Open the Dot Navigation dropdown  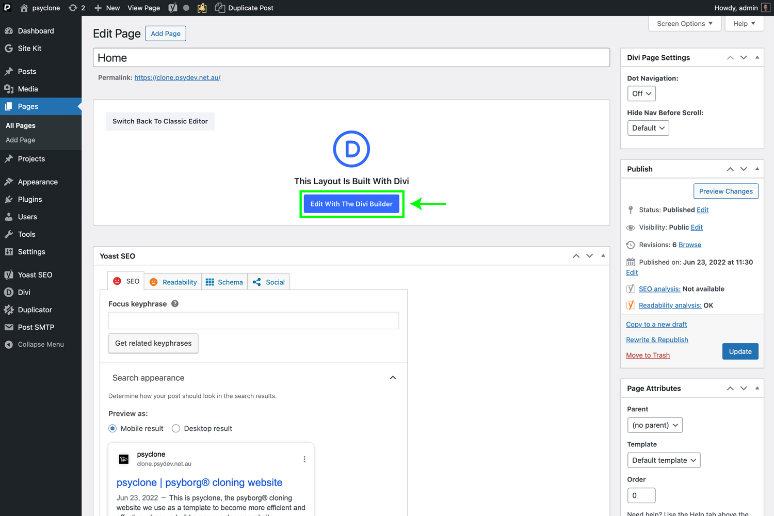tap(641, 93)
